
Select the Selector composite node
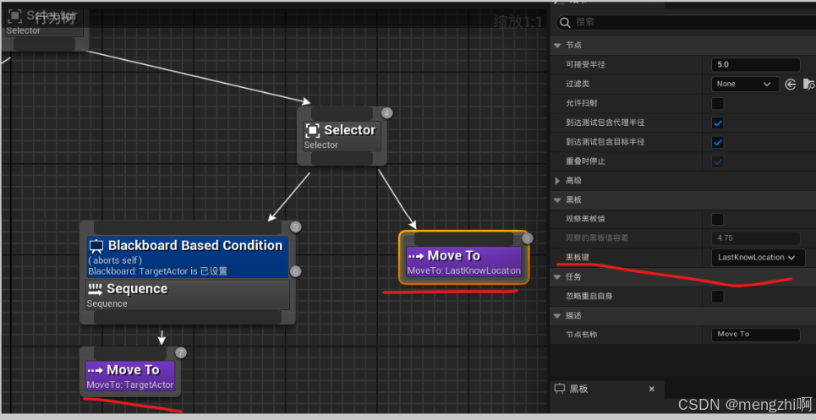(x=342, y=136)
